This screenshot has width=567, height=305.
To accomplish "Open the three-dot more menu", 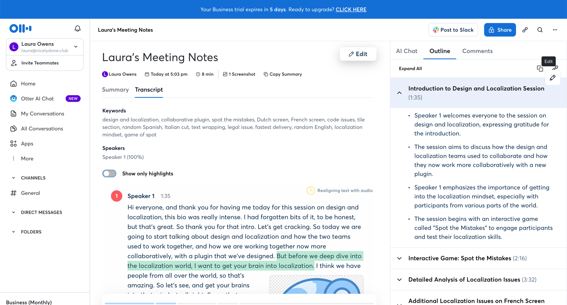I will click(x=555, y=30).
